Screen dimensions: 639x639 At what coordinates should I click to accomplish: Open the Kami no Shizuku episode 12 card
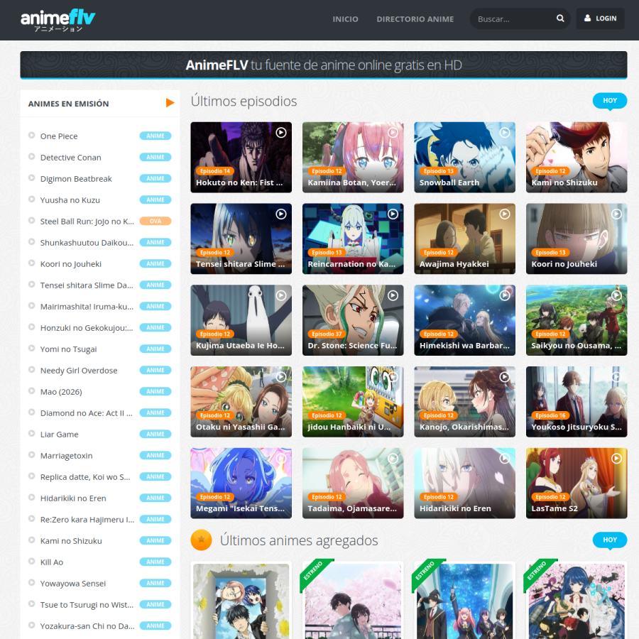[x=577, y=158]
